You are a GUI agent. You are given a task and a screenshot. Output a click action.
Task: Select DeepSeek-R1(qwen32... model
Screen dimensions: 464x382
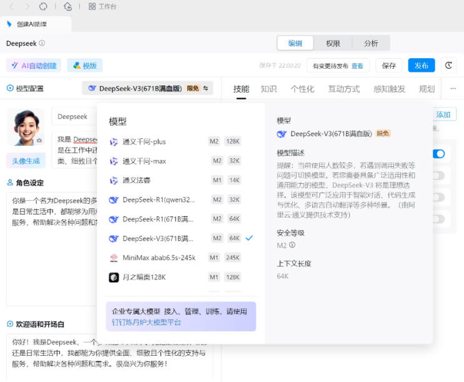point(180,199)
